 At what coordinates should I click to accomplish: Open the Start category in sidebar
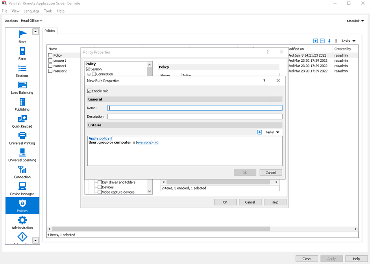[22, 37]
